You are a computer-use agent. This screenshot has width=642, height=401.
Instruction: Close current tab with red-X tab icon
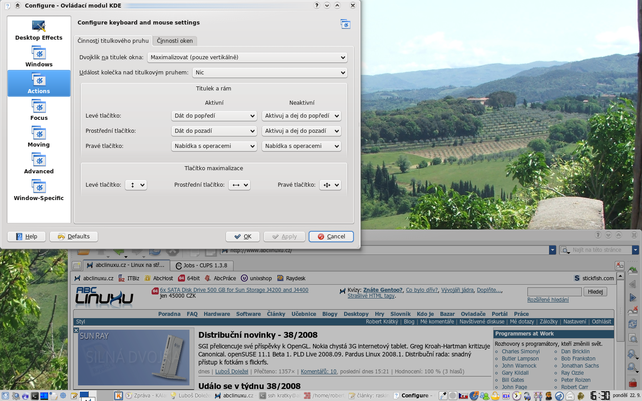[x=620, y=265]
